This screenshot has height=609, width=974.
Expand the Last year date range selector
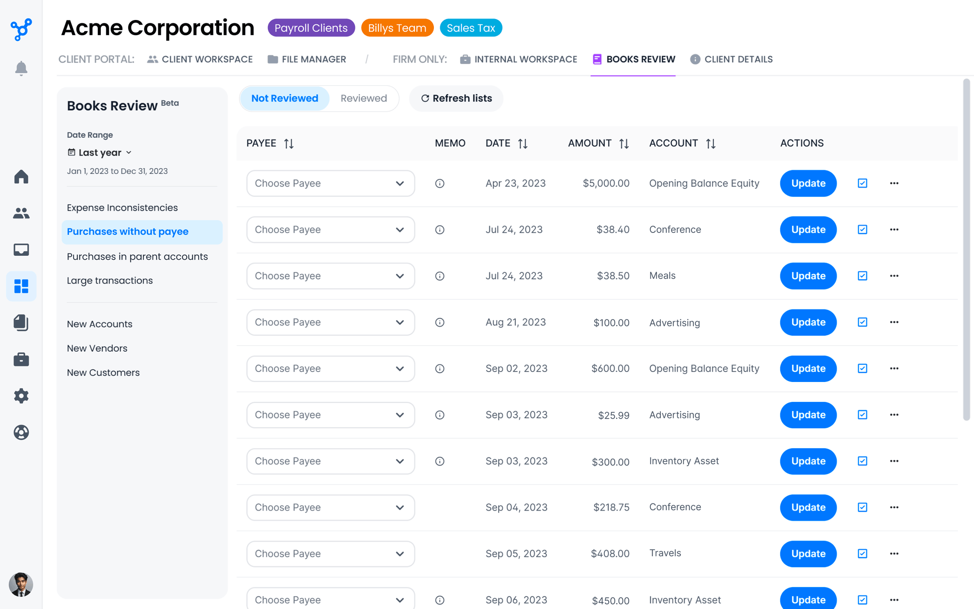[x=99, y=152]
